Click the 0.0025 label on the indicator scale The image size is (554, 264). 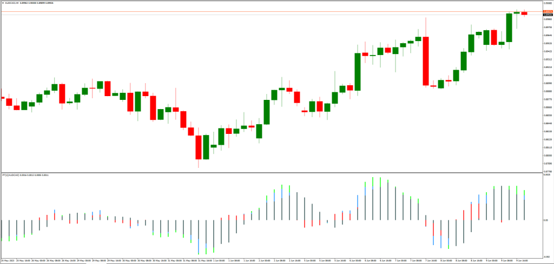(546, 175)
